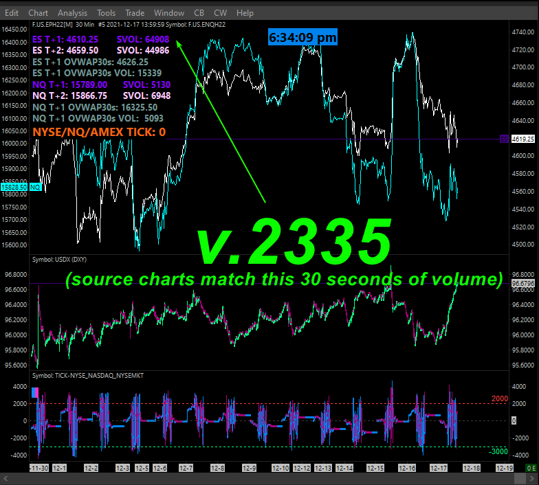
Task: Click the horizontal scrollbar left arrow
Action: tap(5, 478)
